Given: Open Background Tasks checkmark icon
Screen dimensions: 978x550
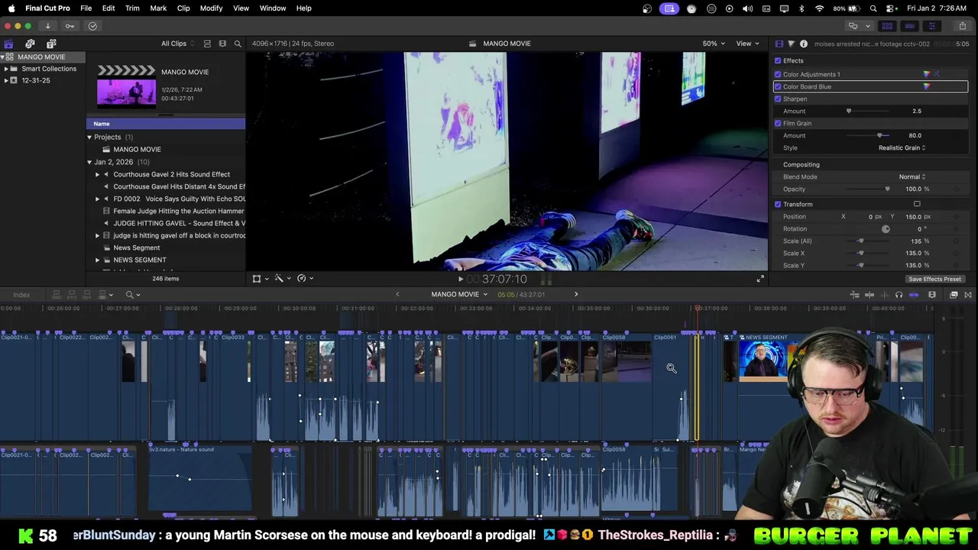Looking at the screenshot, I should pyautogui.click(x=92, y=26).
